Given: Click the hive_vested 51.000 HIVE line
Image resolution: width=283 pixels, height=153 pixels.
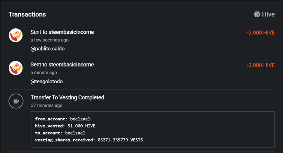Looking at the screenshot, I should tap(65, 126).
